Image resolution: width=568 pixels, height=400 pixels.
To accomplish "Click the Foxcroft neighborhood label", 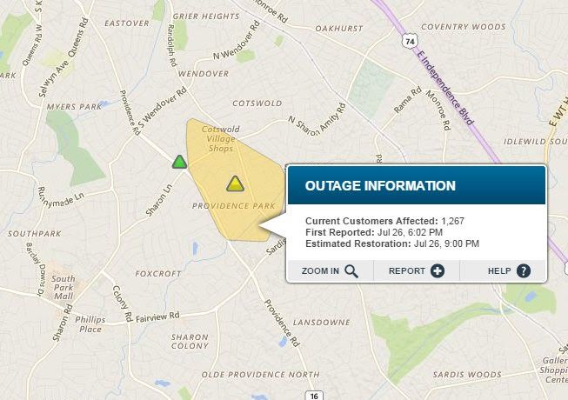I will 158,274.
